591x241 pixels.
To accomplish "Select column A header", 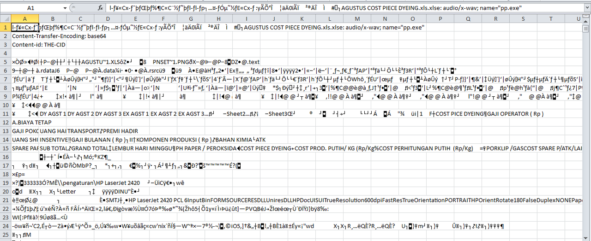I will (25, 18).
